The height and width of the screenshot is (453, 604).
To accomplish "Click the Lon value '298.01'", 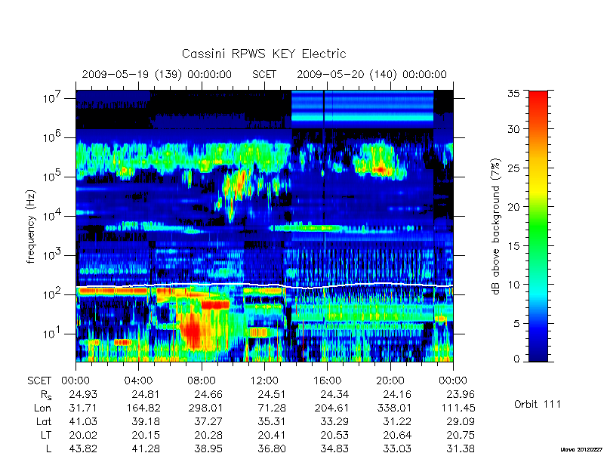I will point(205,408).
